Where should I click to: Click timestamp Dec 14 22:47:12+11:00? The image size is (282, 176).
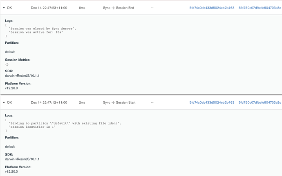point(49,102)
